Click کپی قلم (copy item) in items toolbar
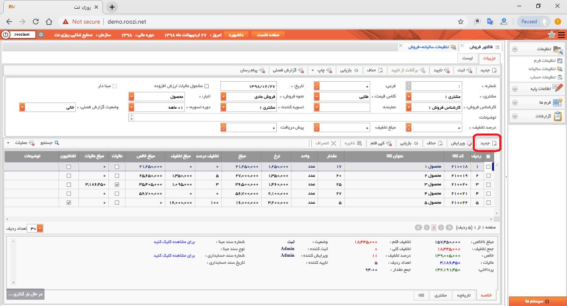The height and width of the screenshot is (306, 567). (381, 143)
